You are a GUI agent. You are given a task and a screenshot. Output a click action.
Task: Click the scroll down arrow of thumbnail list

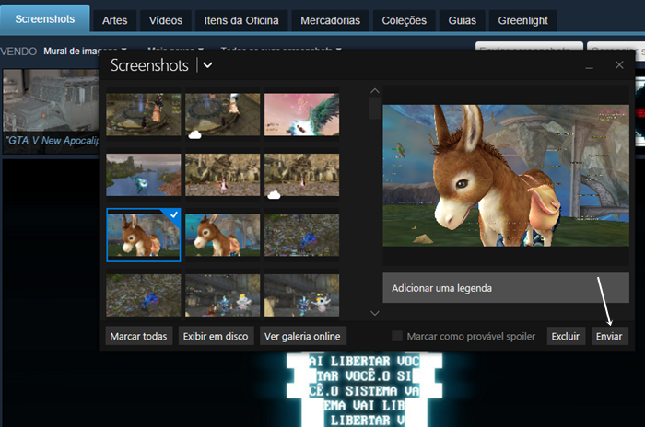(x=375, y=313)
